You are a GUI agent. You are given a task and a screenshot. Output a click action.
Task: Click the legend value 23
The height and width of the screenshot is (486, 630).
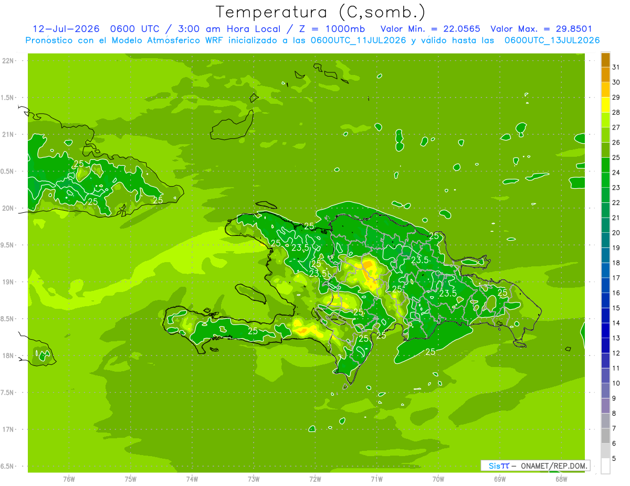click(616, 188)
